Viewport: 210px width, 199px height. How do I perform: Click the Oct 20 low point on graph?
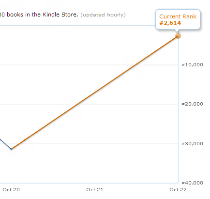(11, 149)
